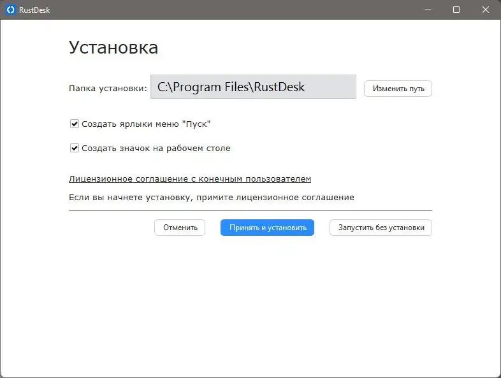The width and height of the screenshot is (501, 378).
Task: Click the "Папка установки:" label
Action: pyautogui.click(x=108, y=89)
